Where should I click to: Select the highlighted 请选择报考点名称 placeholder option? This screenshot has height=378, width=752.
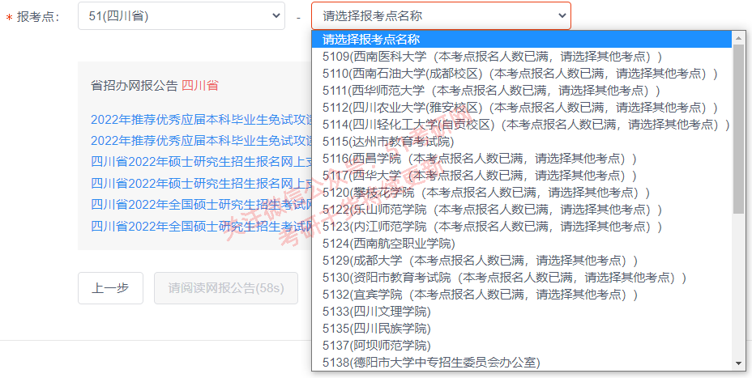pyautogui.click(x=522, y=40)
